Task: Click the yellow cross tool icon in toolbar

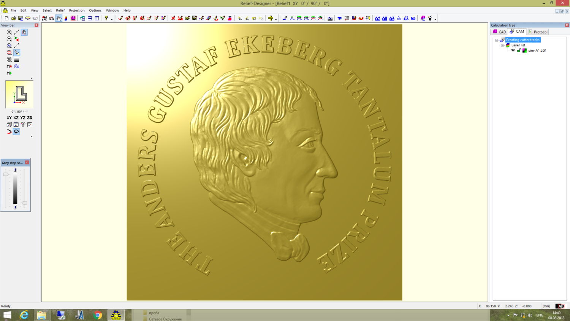Action: pos(271,18)
